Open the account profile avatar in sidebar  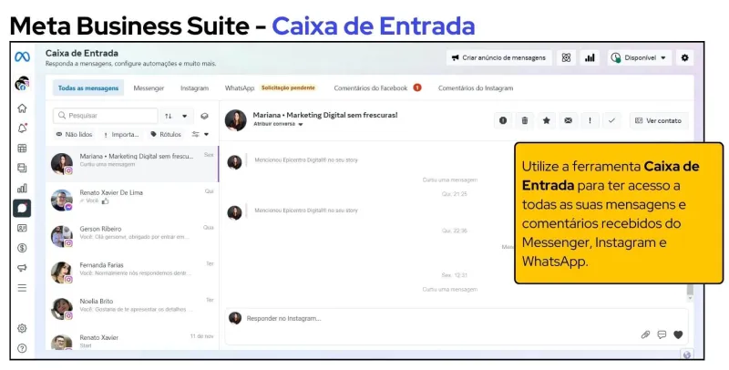22,84
